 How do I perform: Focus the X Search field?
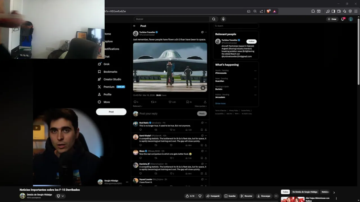(236, 26)
